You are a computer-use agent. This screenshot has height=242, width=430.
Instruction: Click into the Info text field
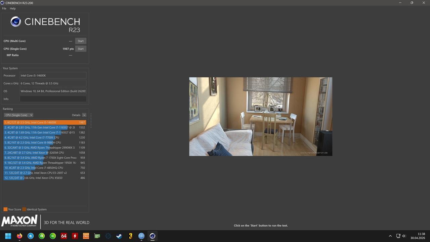pos(53,99)
